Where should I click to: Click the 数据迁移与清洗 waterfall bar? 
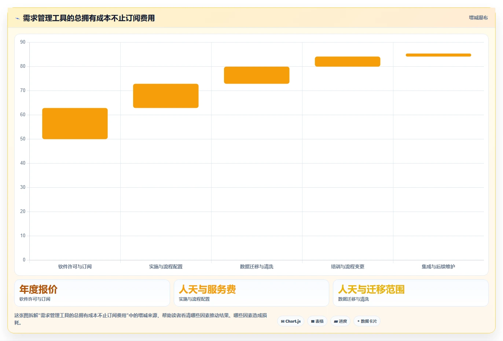(257, 75)
